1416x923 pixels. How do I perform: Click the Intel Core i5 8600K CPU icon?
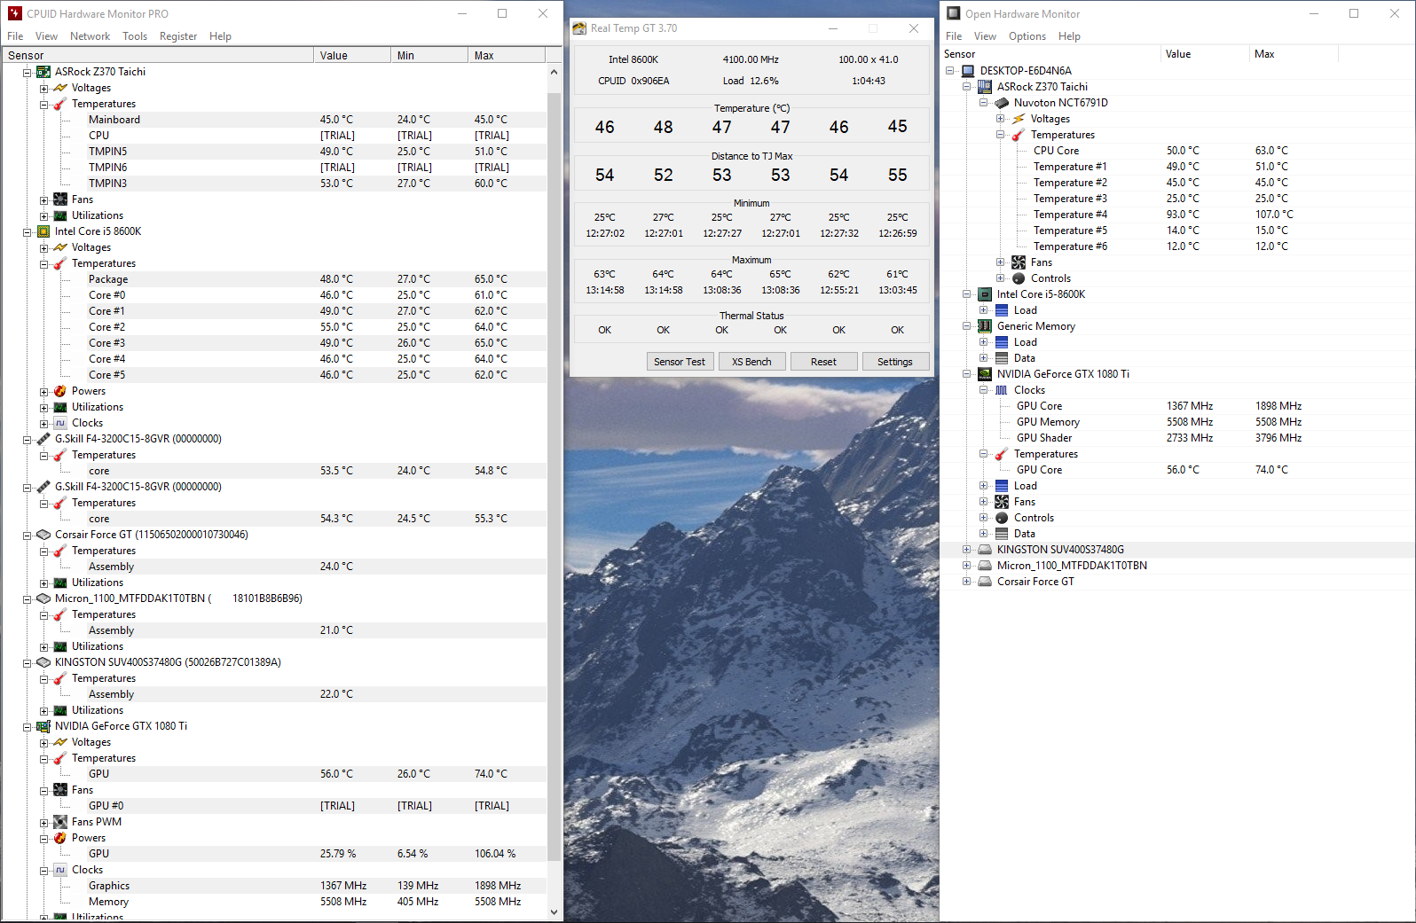43,231
